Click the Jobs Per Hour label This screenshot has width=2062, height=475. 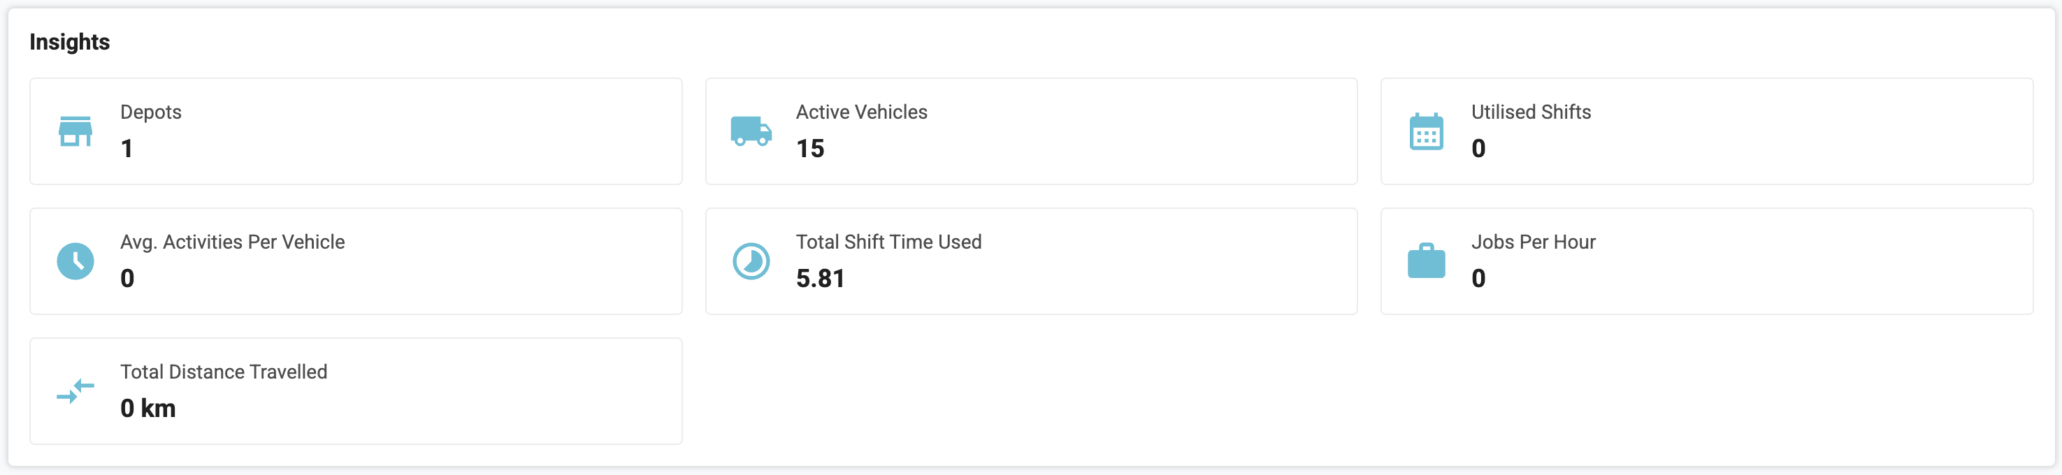tap(1533, 242)
